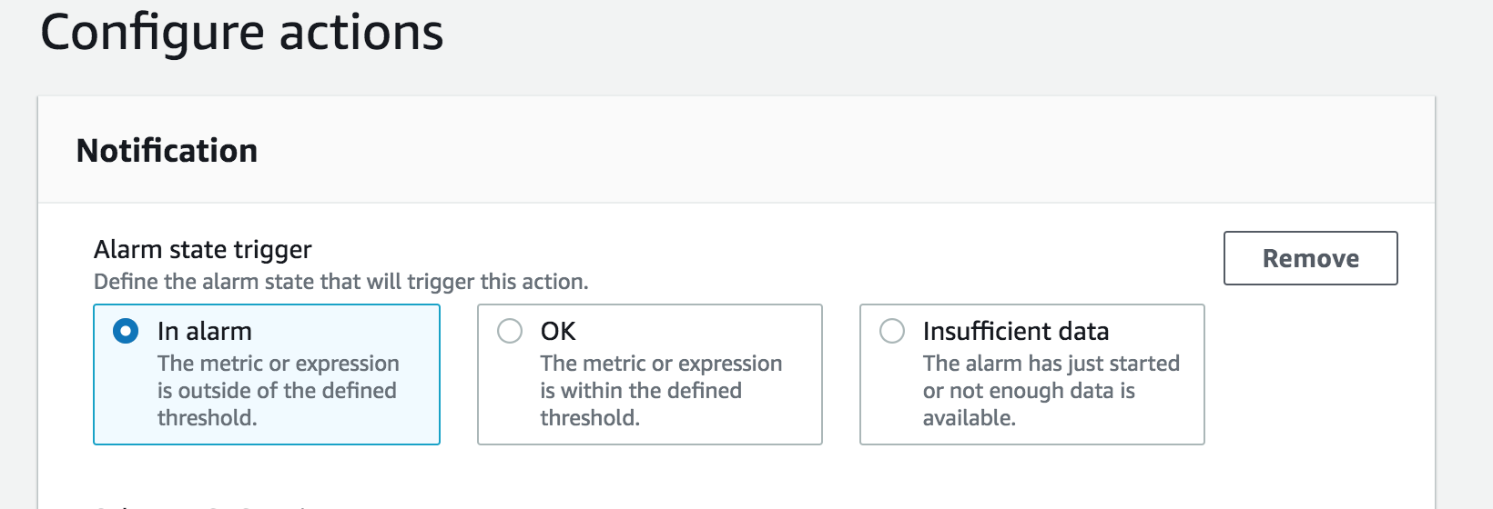1493x509 pixels.
Task: Select the Insufficient data radio button
Action: click(x=892, y=331)
